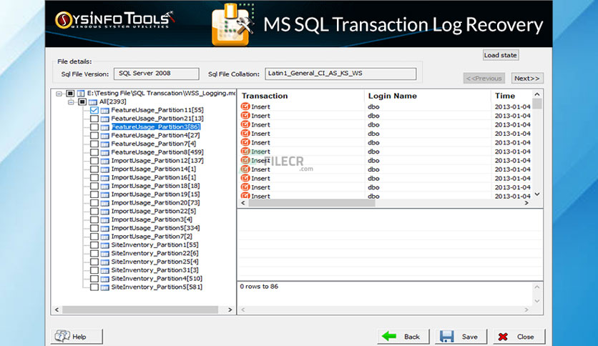This screenshot has width=598, height=346.
Task: Click the tables icon beside All[2393]
Action: pyautogui.click(x=93, y=102)
